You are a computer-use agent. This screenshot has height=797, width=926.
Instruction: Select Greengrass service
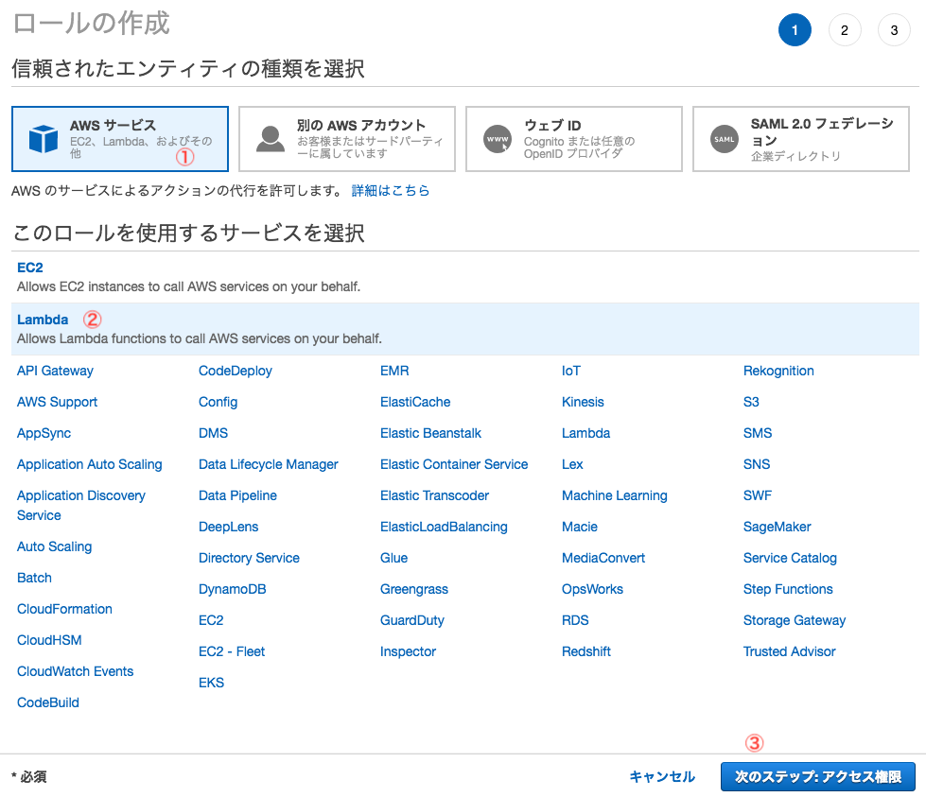click(x=414, y=590)
